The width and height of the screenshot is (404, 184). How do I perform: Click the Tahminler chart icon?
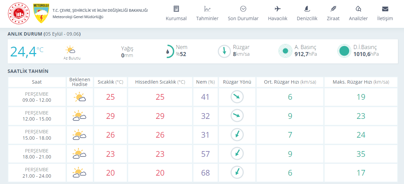pyautogui.click(x=207, y=9)
